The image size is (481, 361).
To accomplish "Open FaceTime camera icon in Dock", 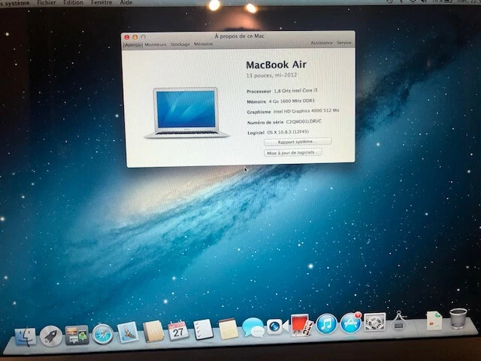I will click(x=277, y=326).
